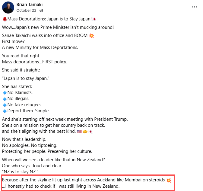
Task: Click the red siren emoji in headline
Action: coord(5,19)
